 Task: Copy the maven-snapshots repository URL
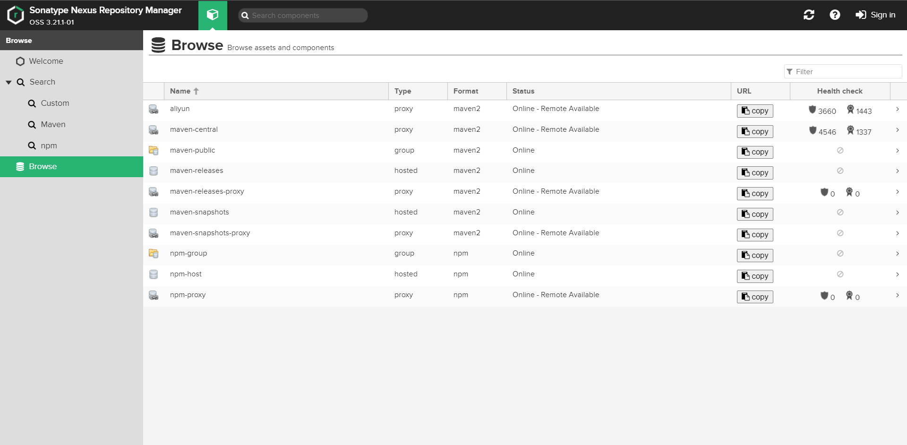755,214
